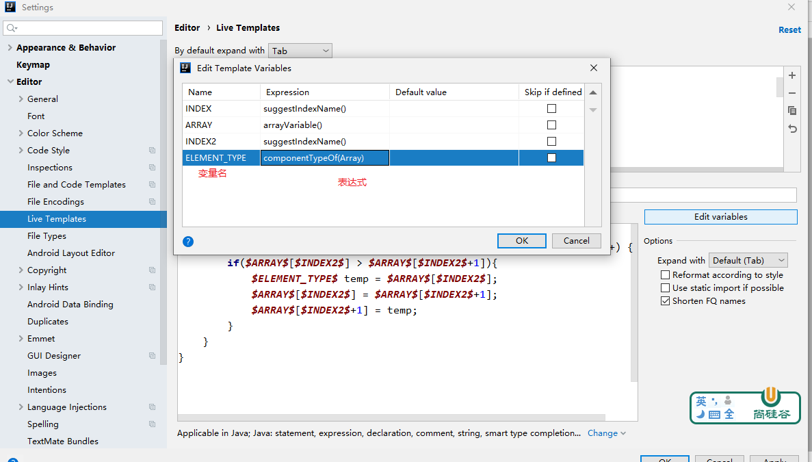Viewport: 812px width, 462px height.
Task: Expand Appearance & Behavior tree node
Action: 10,48
